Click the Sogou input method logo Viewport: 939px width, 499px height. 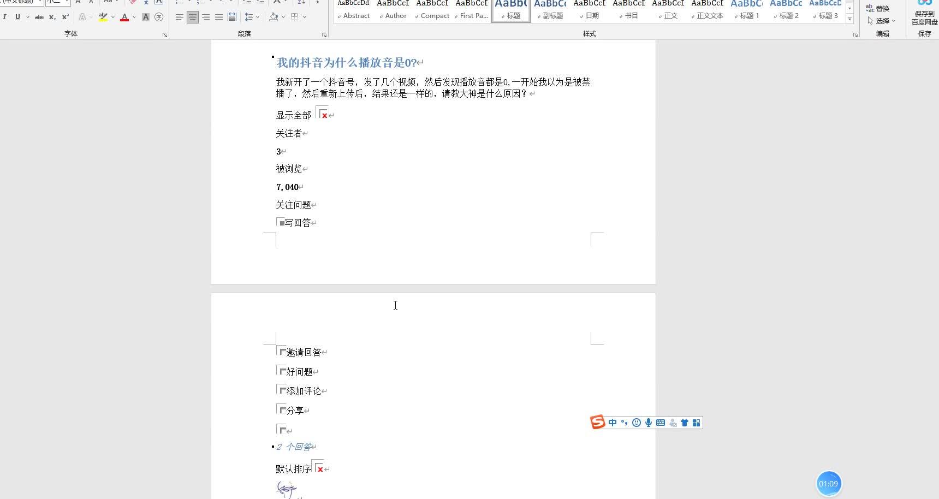point(598,422)
